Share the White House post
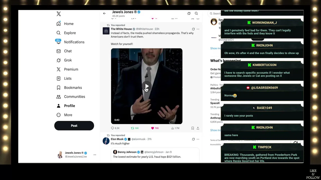This screenshot has width=321, height=180. [x=198, y=128]
